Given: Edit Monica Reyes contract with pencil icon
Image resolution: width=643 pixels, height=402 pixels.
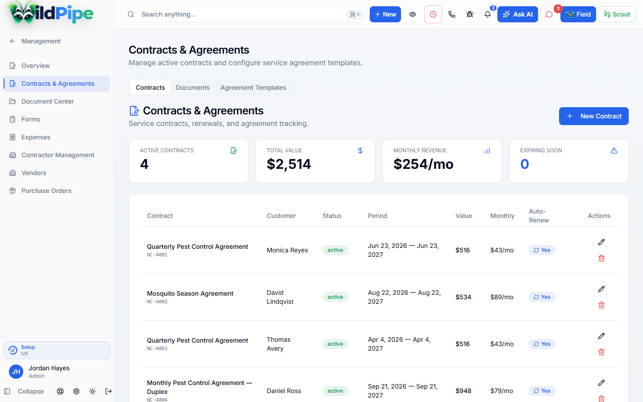Looking at the screenshot, I should 601,242.
